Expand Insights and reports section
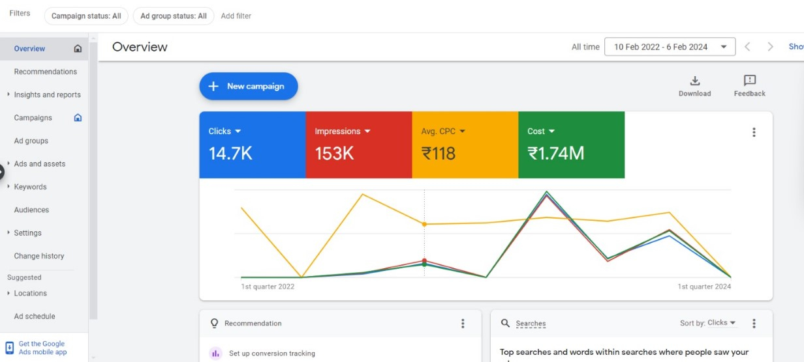Viewport: 804px width, 362px height. pyautogui.click(x=8, y=94)
